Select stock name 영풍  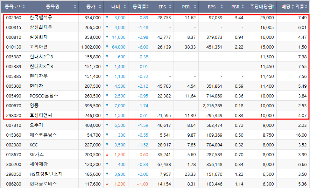pos(34,106)
